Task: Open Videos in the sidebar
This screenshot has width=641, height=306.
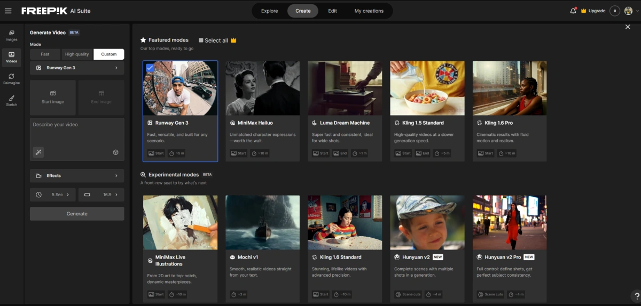Action: [x=11, y=58]
